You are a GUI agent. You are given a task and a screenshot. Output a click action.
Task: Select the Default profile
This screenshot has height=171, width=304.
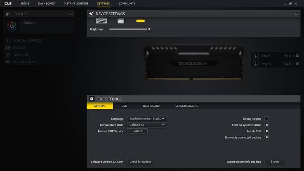tap(39, 26)
